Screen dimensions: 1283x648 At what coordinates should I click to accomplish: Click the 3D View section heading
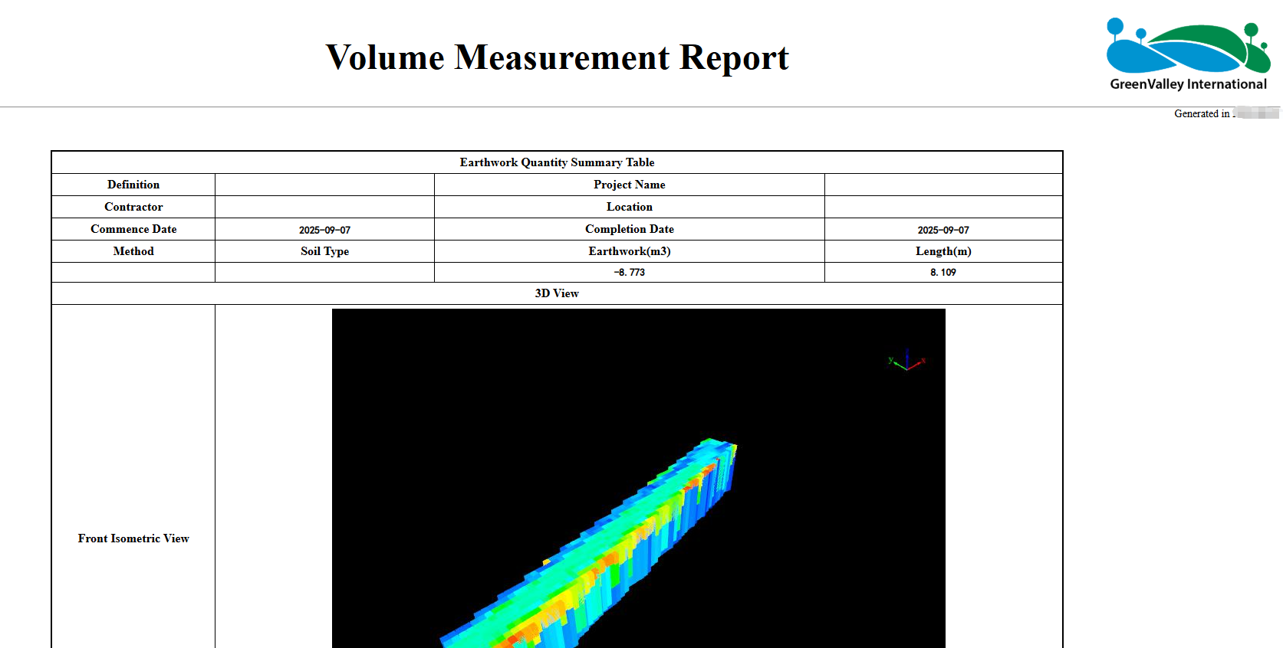click(557, 293)
